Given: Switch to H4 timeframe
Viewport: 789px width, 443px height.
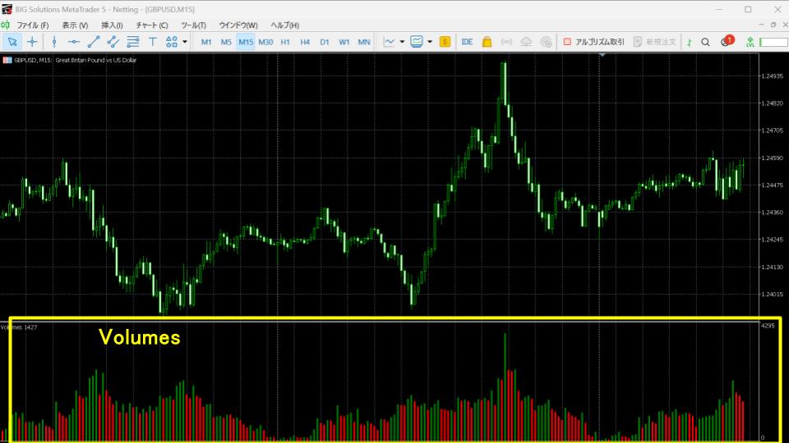Looking at the screenshot, I should point(304,42).
